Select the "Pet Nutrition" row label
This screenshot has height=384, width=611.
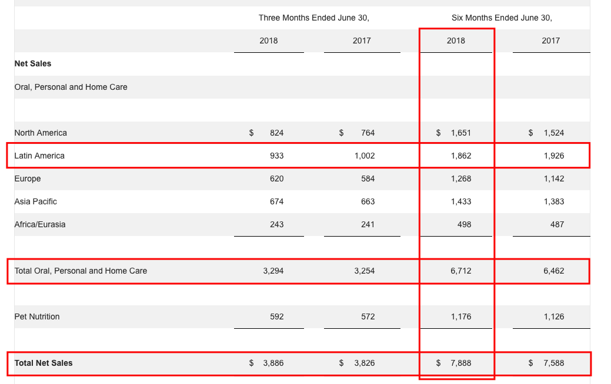(37, 316)
